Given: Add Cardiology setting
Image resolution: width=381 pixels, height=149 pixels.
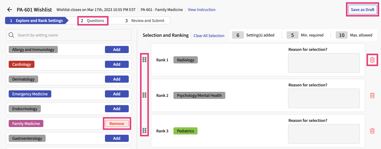Looking at the screenshot, I should pyautogui.click(x=117, y=64).
